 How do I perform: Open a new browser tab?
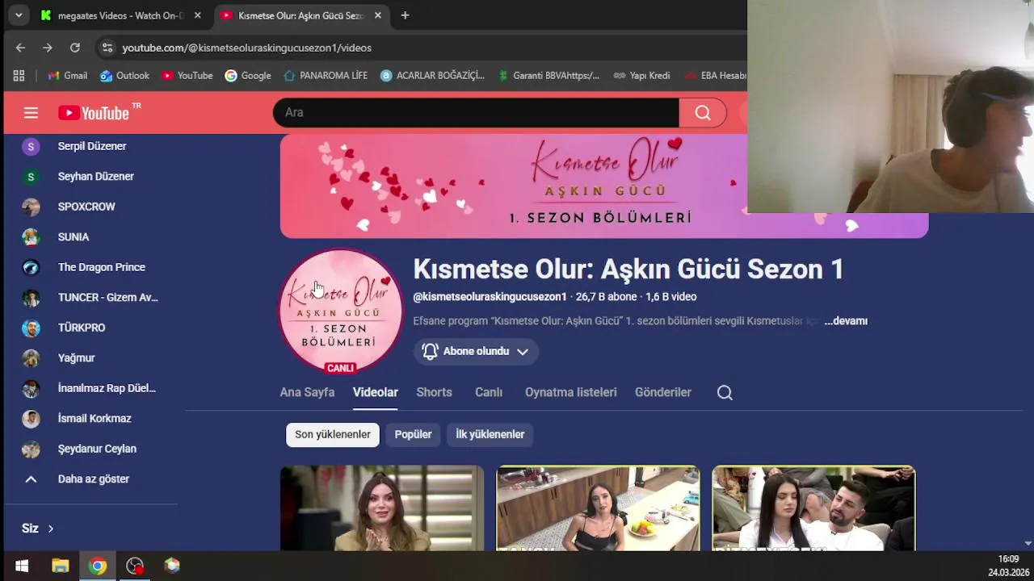pyautogui.click(x=405, y=15)
